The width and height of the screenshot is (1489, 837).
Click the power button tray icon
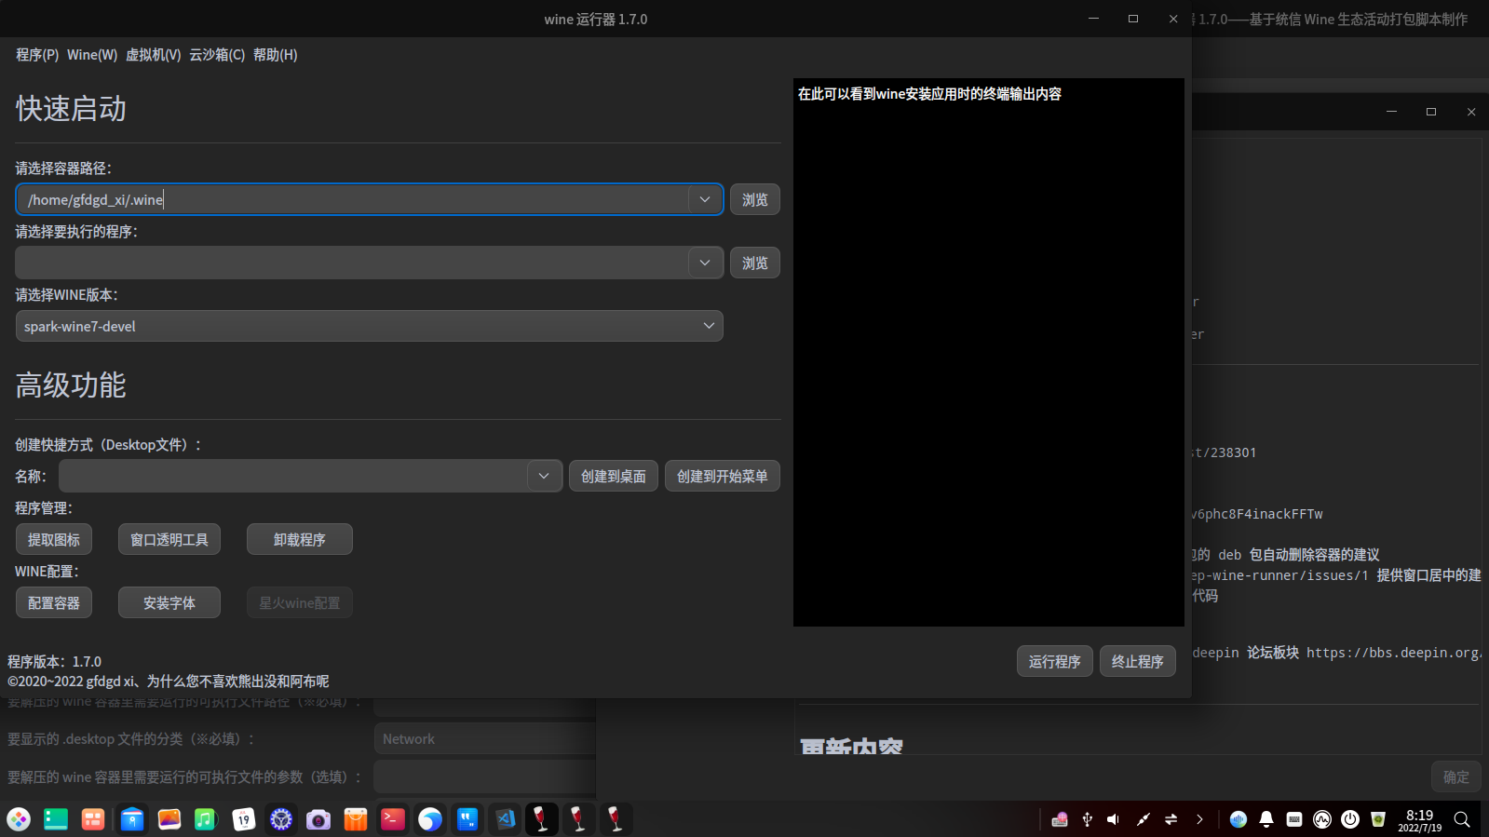(1350, 819)
